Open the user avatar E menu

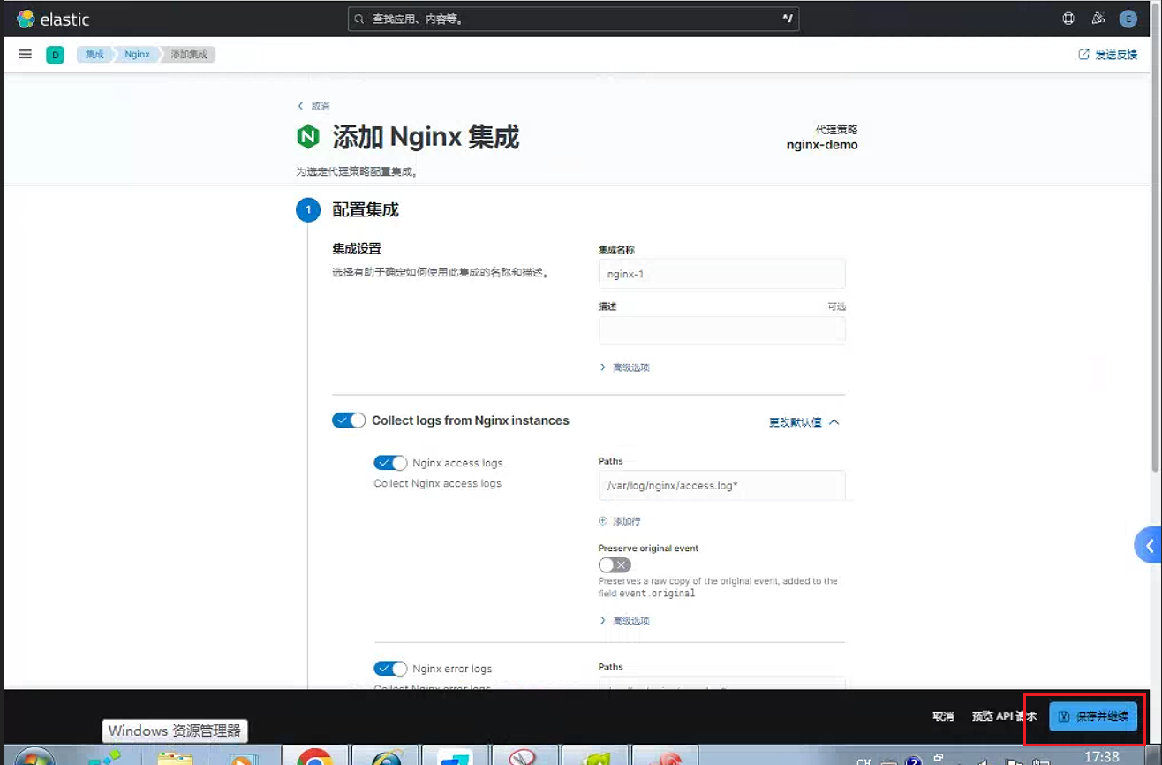(1128, 19)
